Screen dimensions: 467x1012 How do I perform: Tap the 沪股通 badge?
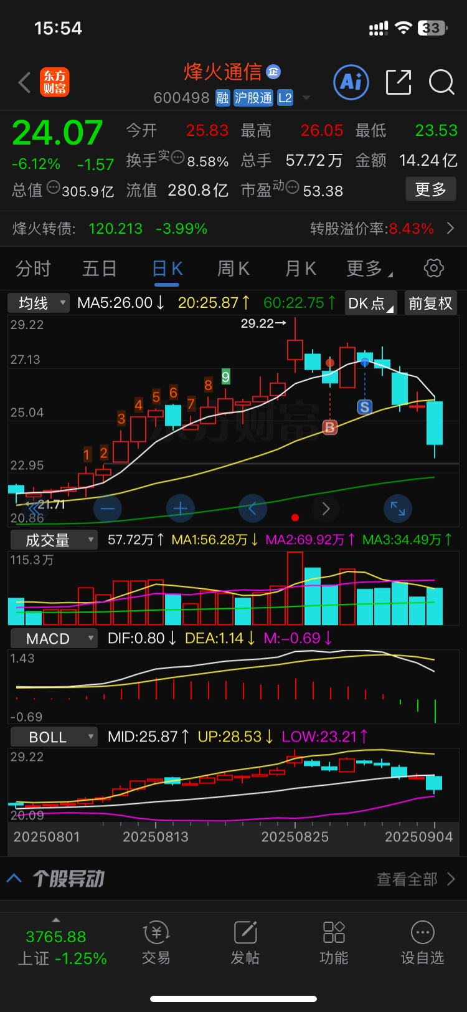click(253, 98)
